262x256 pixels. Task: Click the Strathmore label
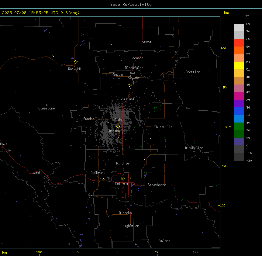pos(157,185)
